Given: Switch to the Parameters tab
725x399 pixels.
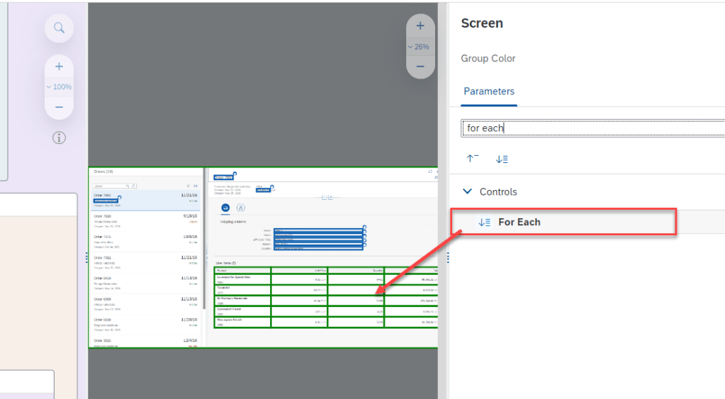Looking at the screenshot, I should 489,91.
